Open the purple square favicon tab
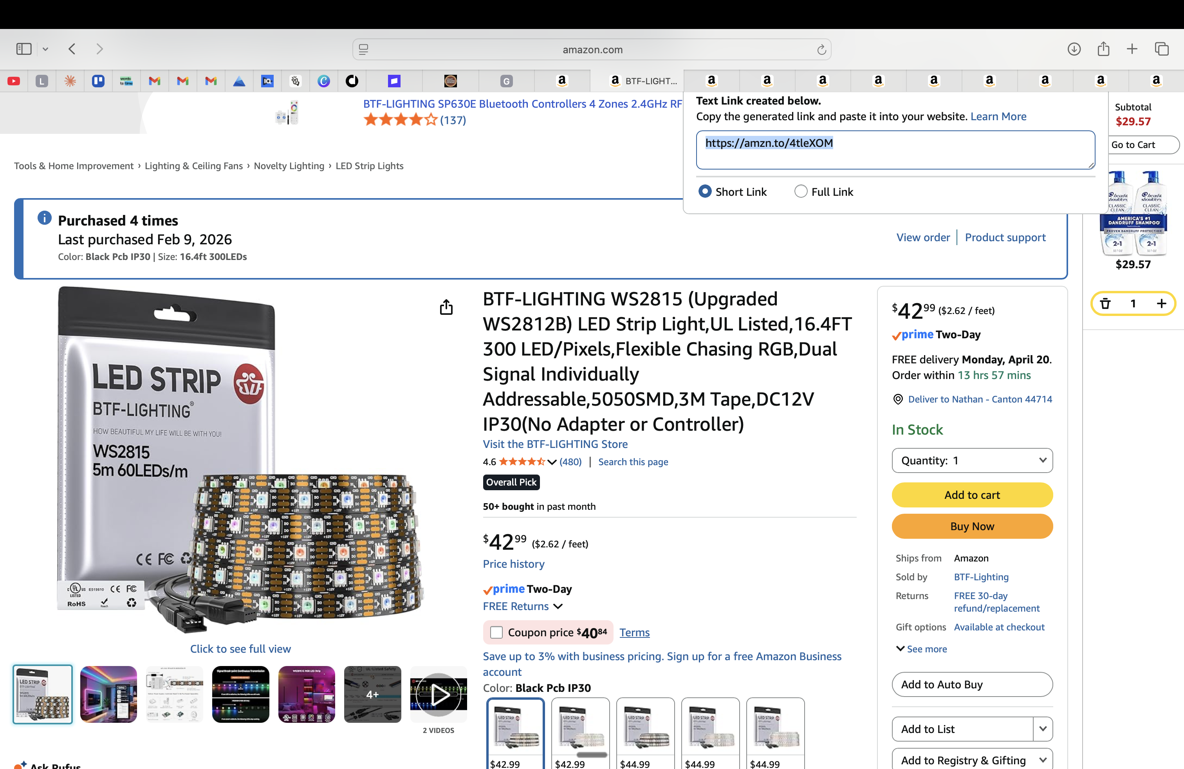The height and width of the screenshot is (769, 1184). click(x=394, y=81)
